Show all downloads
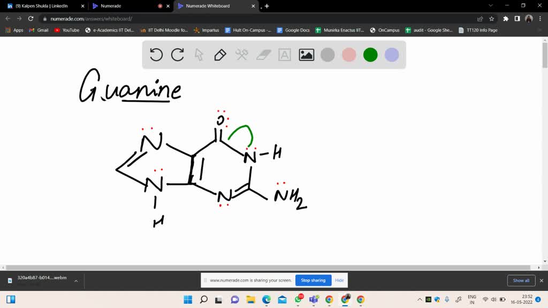548x308 pixels. coord(521,280)
